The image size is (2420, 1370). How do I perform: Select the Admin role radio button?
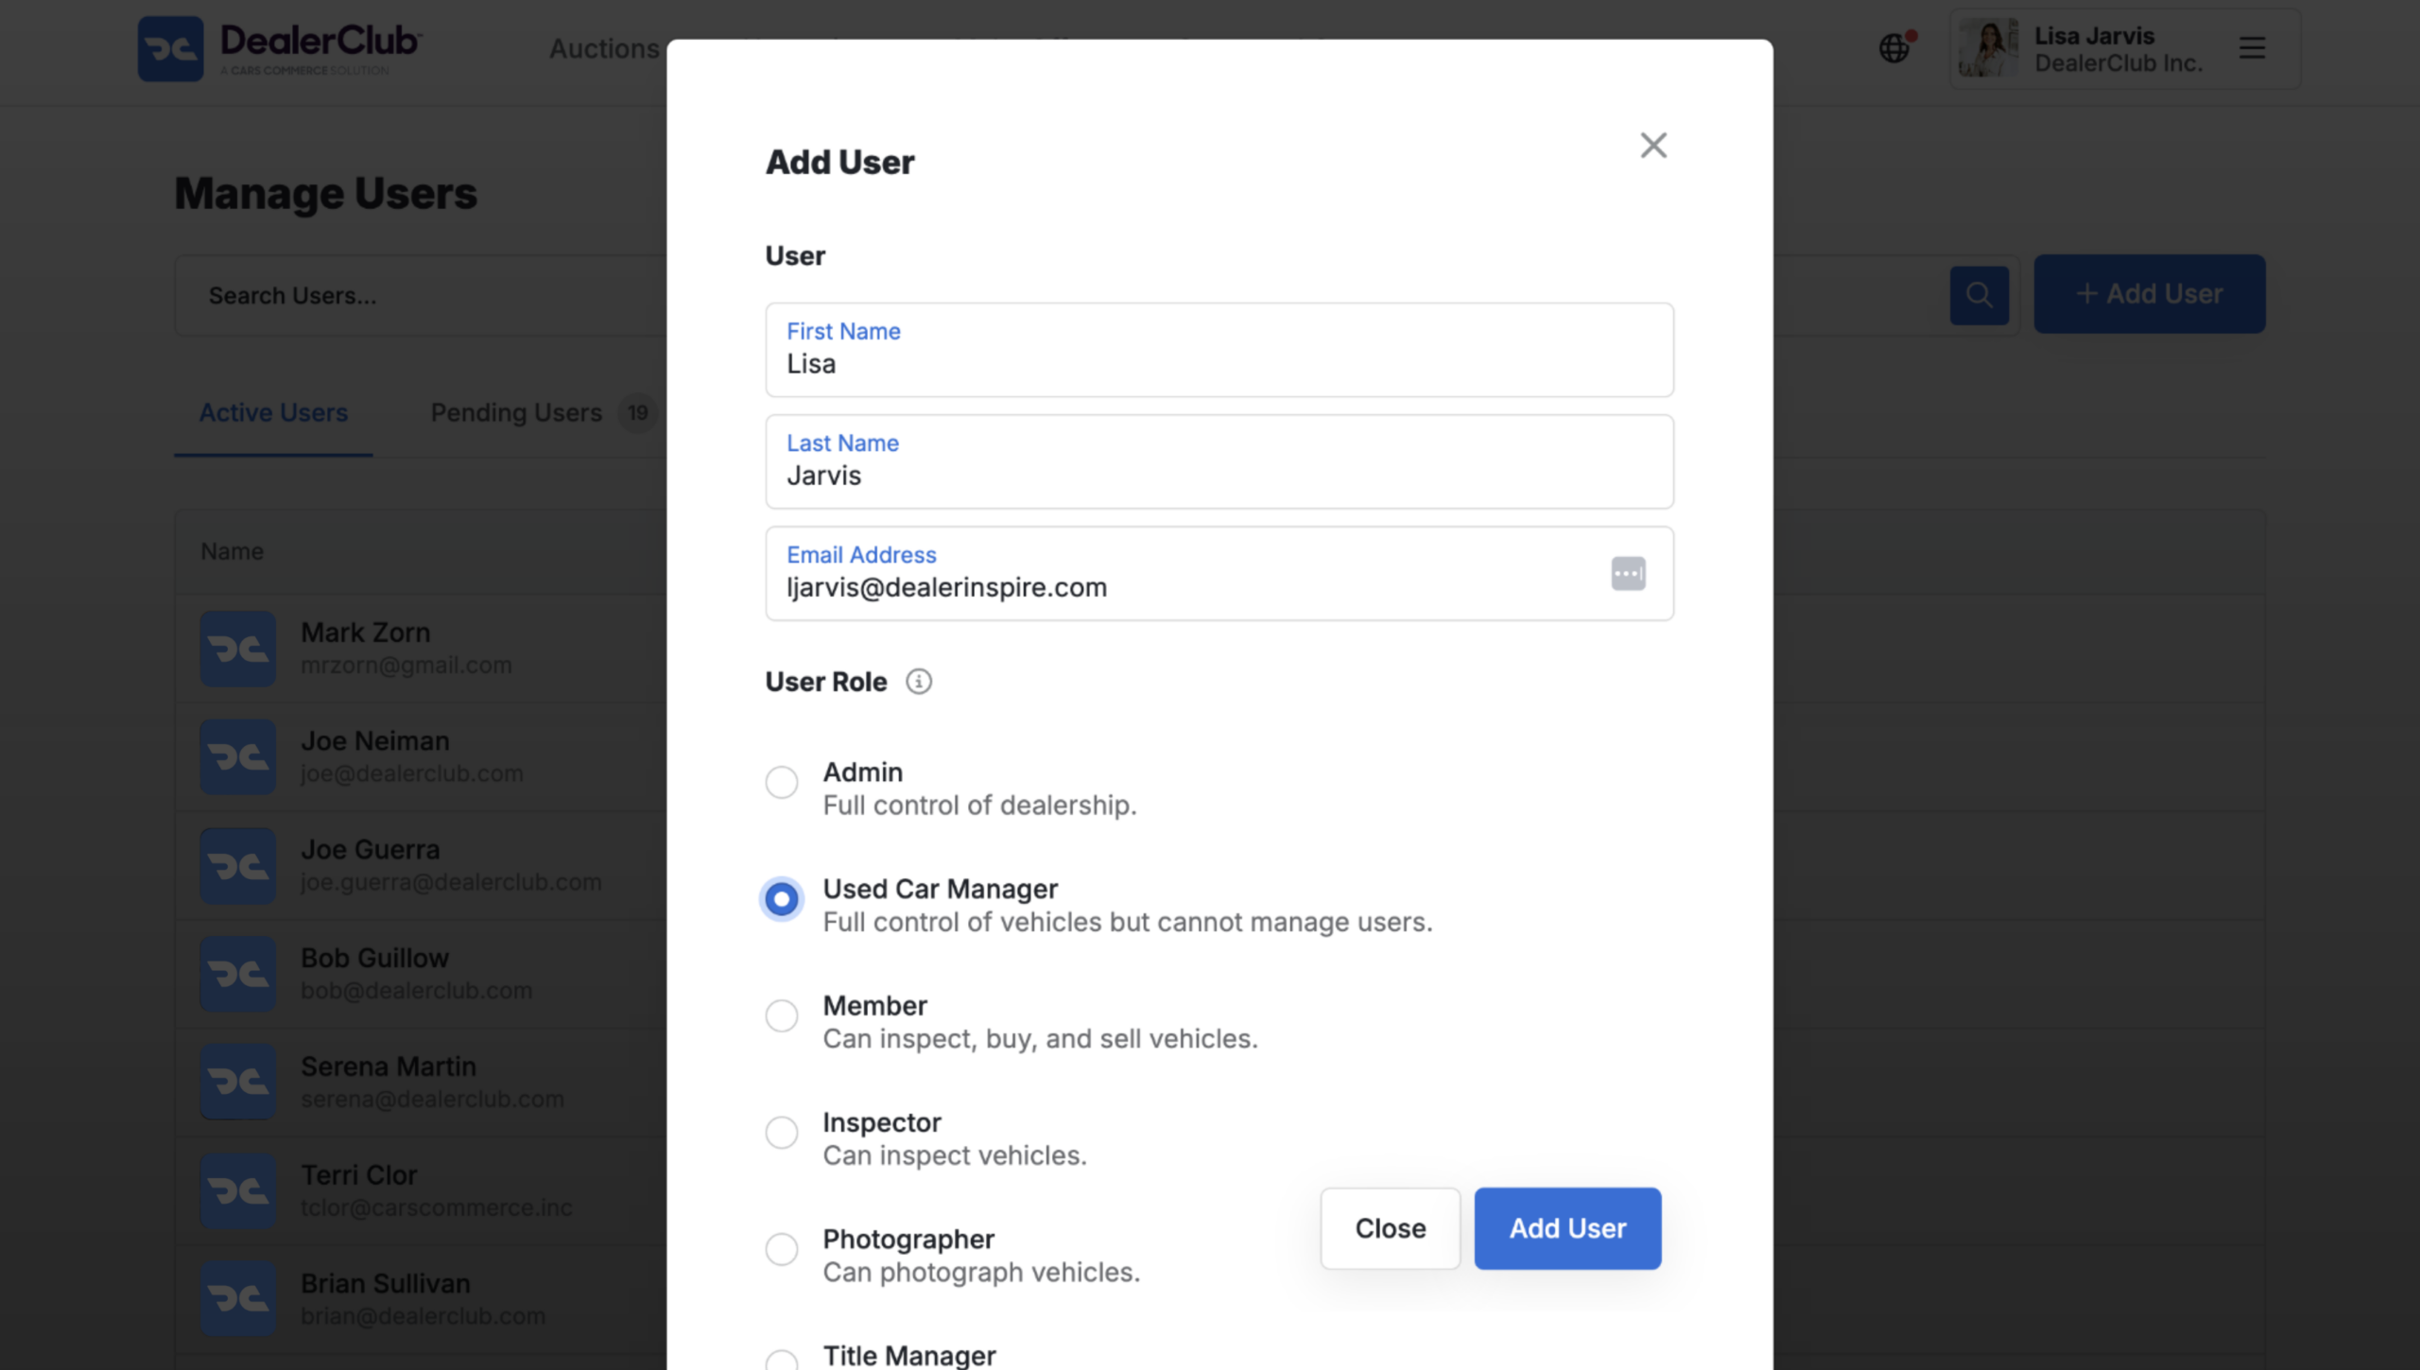tap(782, 783)
